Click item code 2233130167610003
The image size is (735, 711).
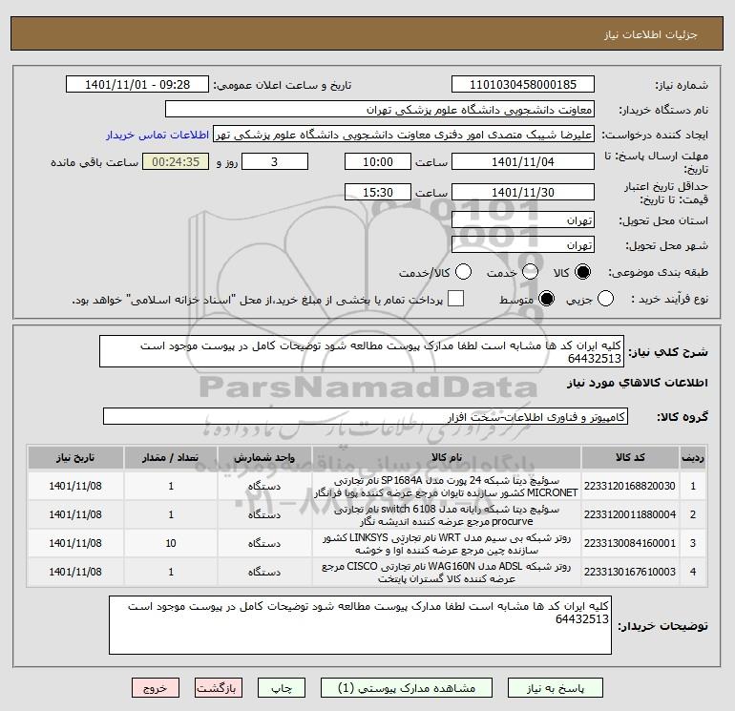[630, 572]
